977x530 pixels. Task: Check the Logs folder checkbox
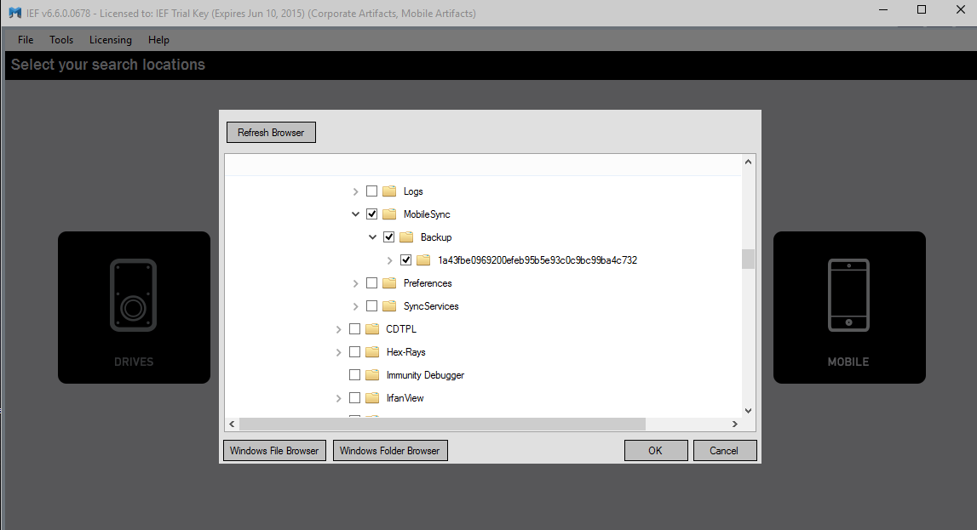pos(371,191)
